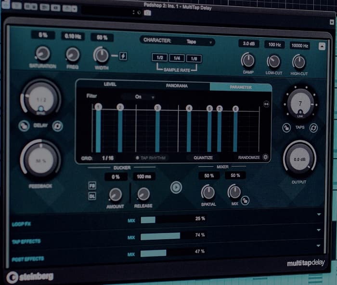
Task: Click the Ducker Amount knob
Action: (x=116, y=194)
